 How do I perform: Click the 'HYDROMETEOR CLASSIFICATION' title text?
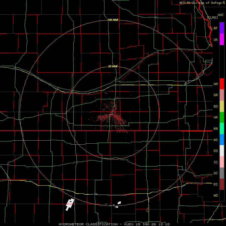click(88, 224)
